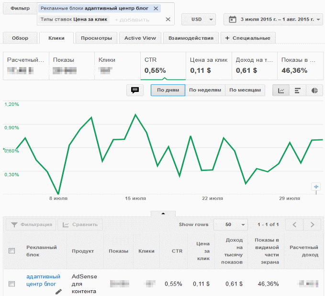325x296 pixels.
Task: Go to the next results page
Action: [312, 224]
